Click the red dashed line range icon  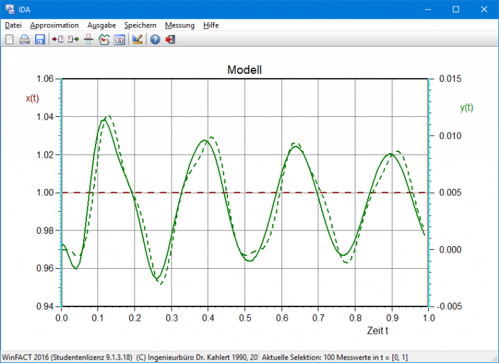[x=88, y=40]
